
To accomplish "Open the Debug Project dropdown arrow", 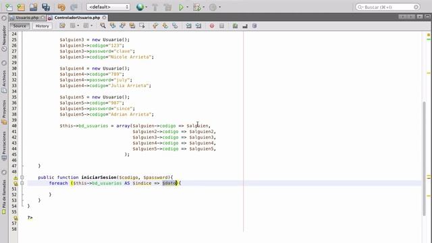I will 204,7.
